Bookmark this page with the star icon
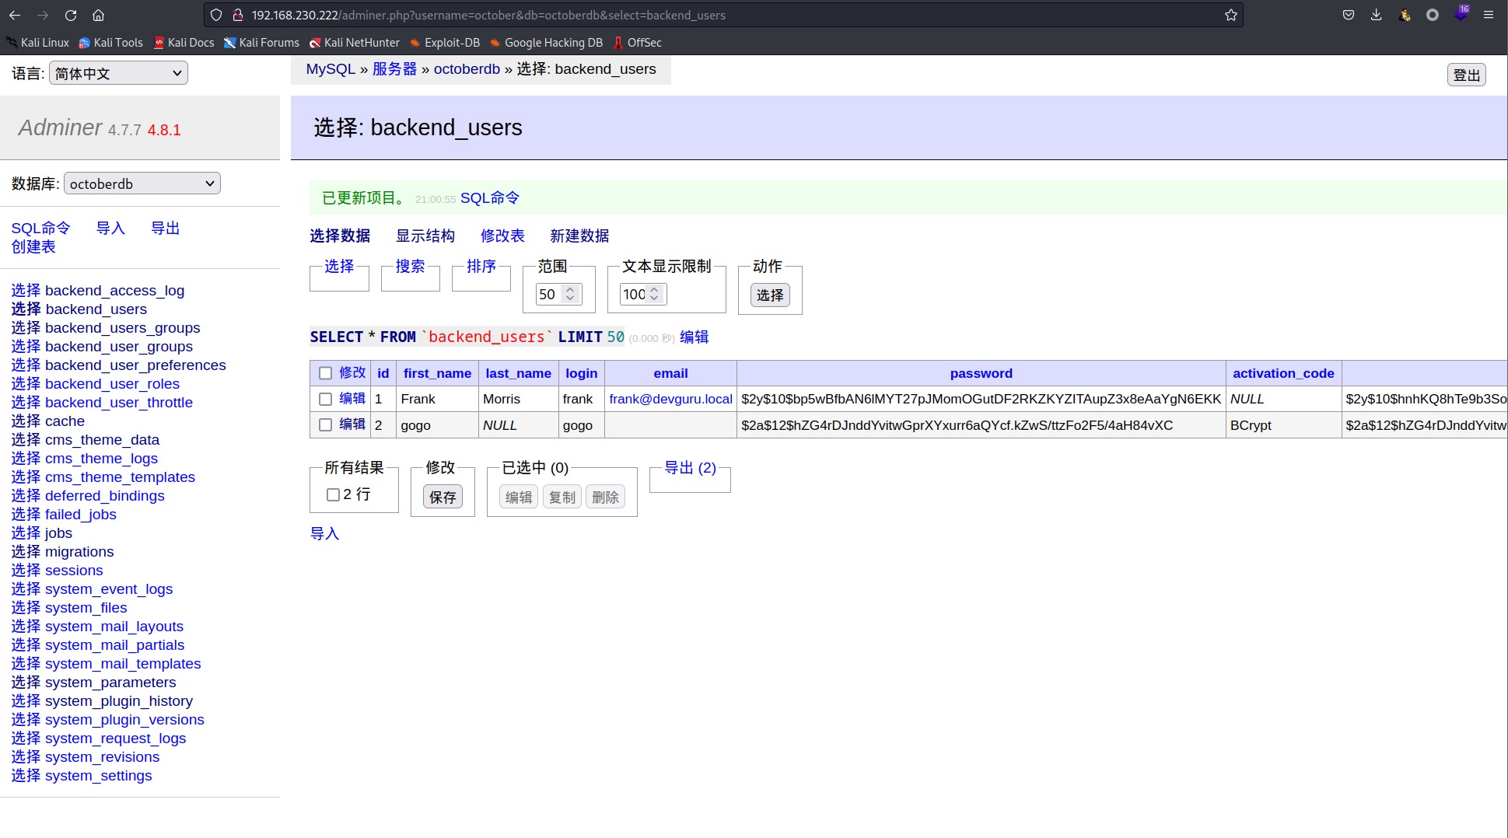Viewport: 1508px width, 838px height. pos(1230,15)
